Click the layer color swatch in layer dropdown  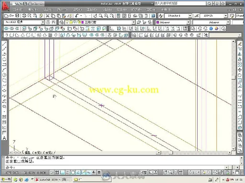[x=82, y=22]
